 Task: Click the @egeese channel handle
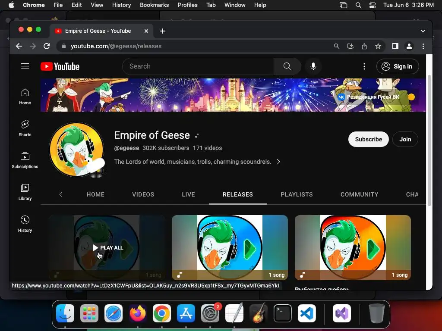click(x=126, y=148)
